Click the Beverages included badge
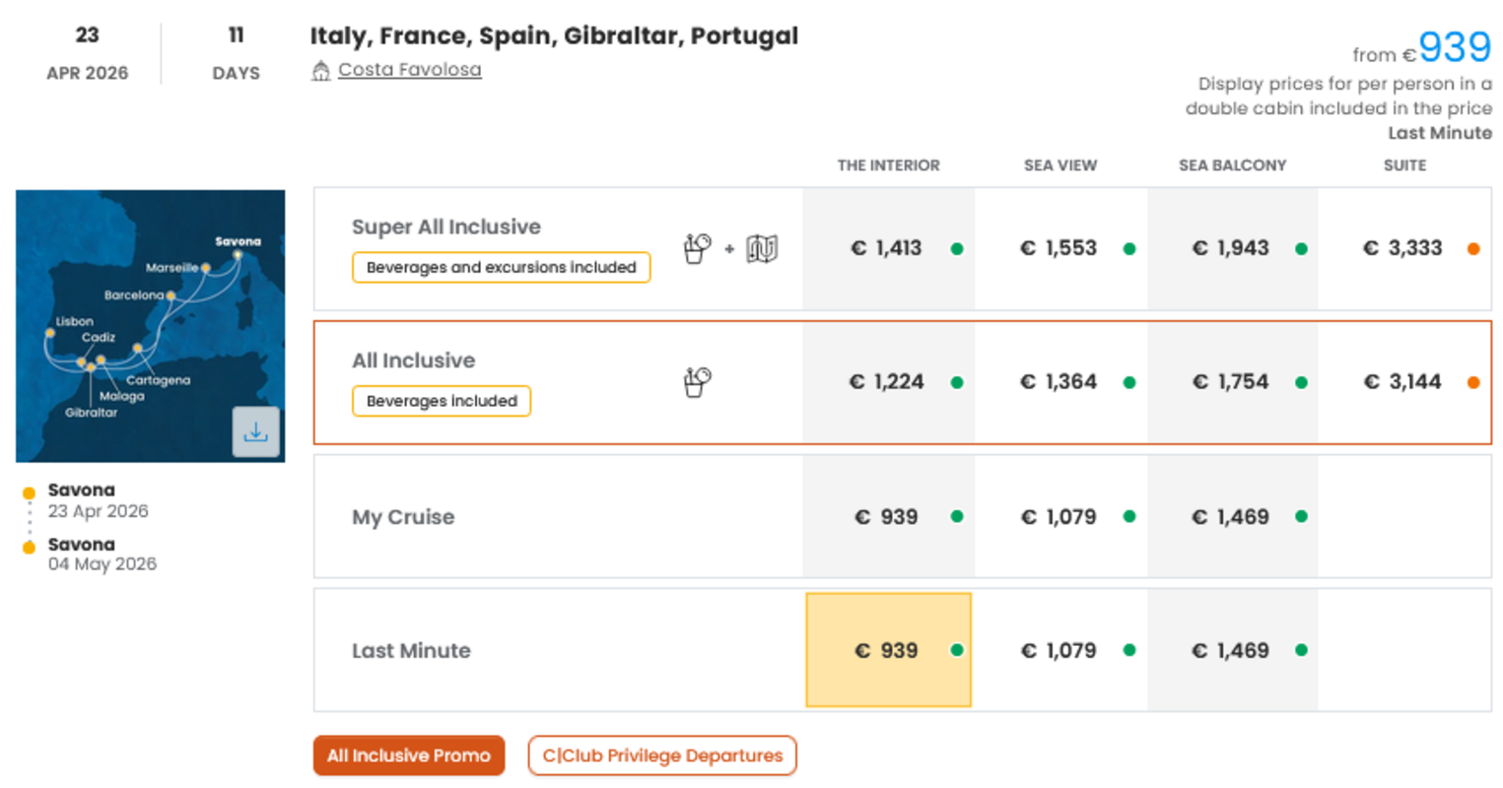 coord(442,401)
